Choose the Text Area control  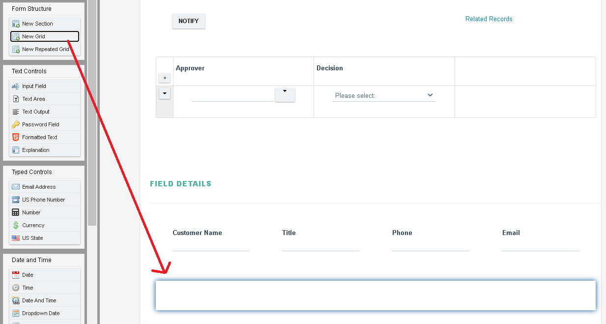pyautogui.click(x=45, y=99)
